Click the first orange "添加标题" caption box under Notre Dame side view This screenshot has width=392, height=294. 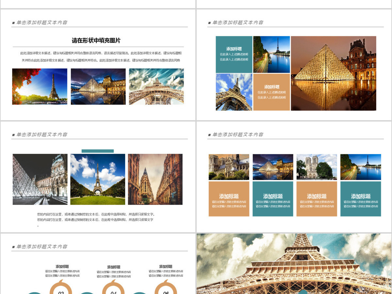tap(229, 199)
